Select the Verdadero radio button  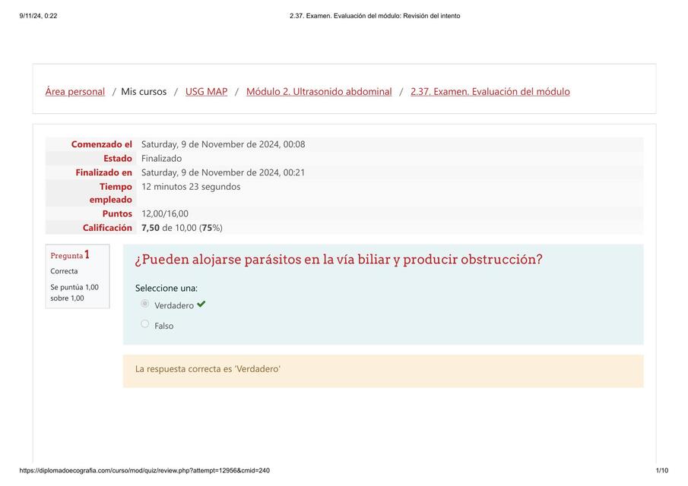[144, 303]
